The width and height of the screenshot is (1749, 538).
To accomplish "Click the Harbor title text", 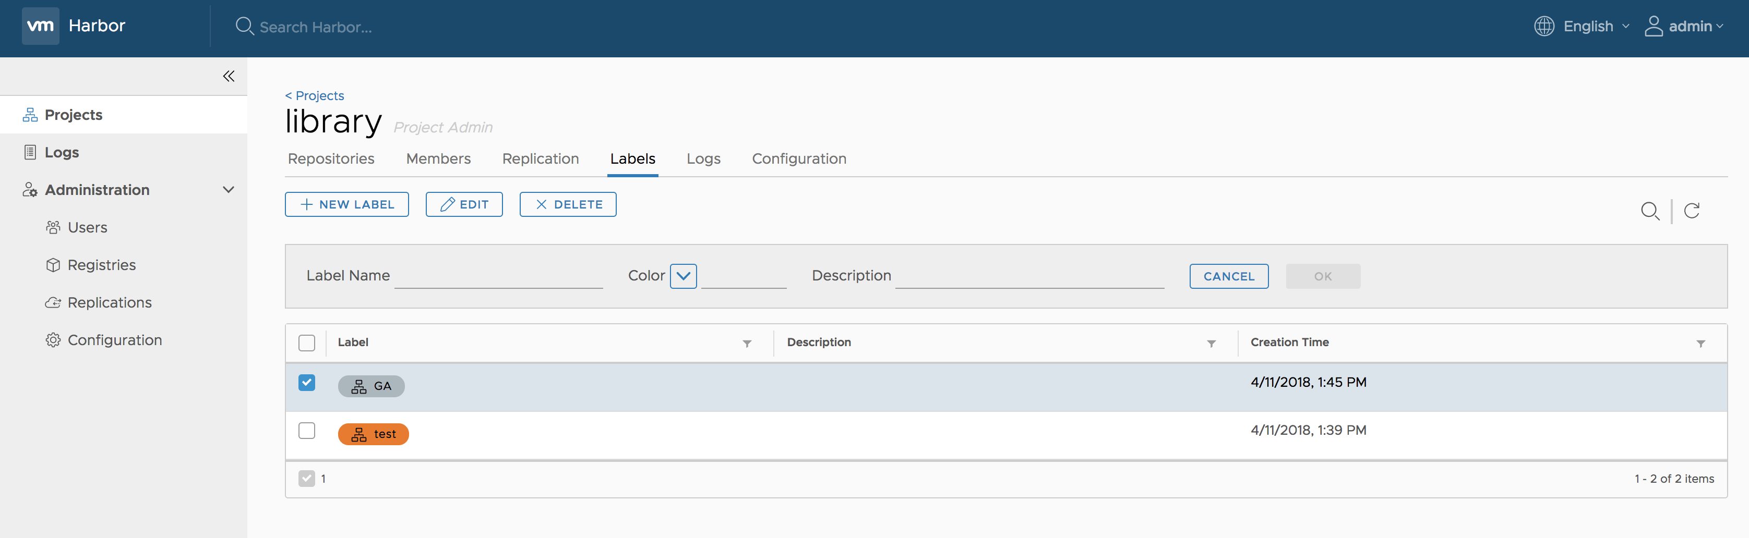I will pos(97,26).
